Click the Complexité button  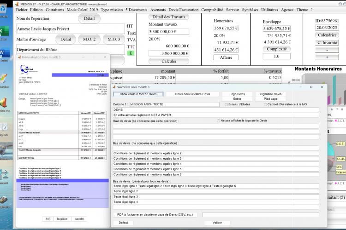click(276, 49)
